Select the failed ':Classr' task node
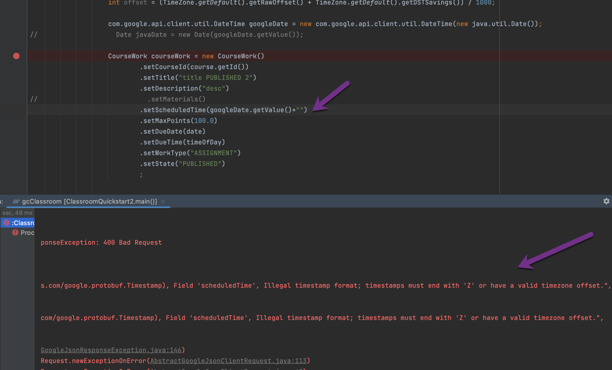612x370 pixels. click(18, 223)
